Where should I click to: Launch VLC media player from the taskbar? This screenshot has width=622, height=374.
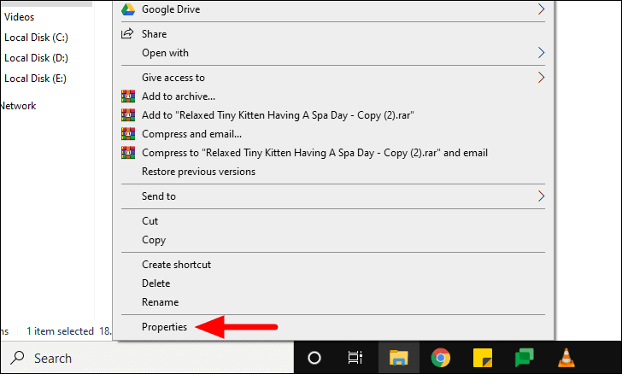point(566,358)
